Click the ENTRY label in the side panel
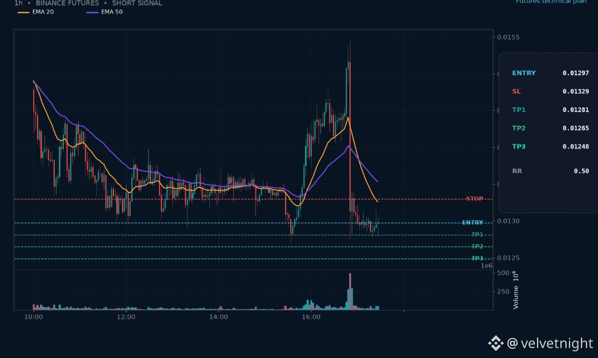The height and width of the screenshot is (358, 598). 524,73
